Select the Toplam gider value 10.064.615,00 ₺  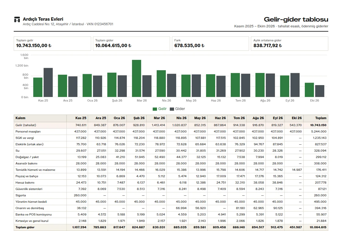tap(113, 46)
